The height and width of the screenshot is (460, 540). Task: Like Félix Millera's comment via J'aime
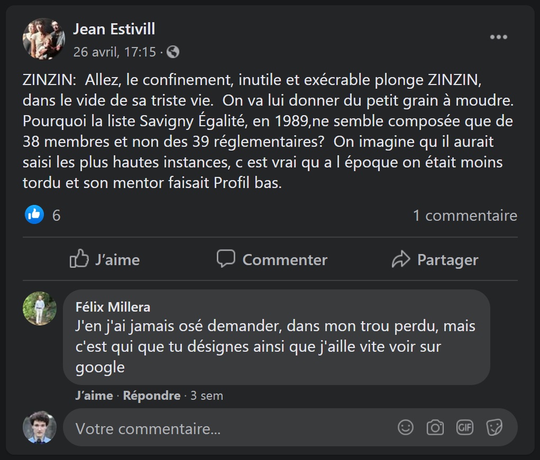[x=94, y=396]
